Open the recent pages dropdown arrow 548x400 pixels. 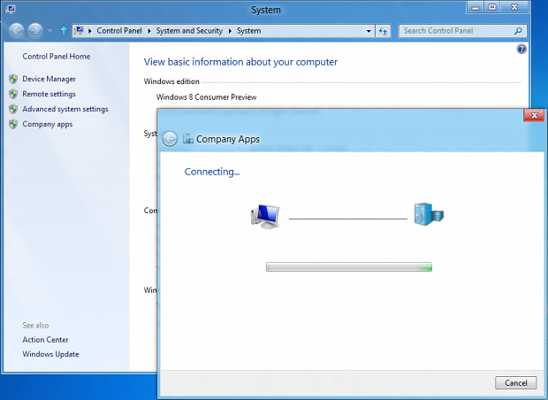(49, 31)
